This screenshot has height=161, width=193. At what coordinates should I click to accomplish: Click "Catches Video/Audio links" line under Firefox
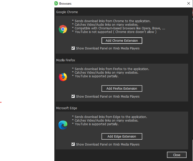coord(105,72)
